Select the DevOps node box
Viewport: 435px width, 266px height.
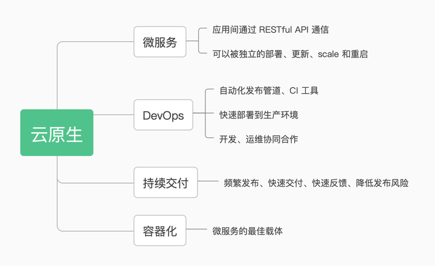pos(163,115)
